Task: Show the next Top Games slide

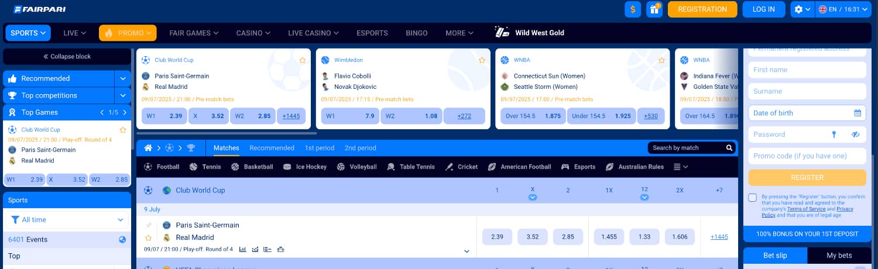Action: (125, 112)
